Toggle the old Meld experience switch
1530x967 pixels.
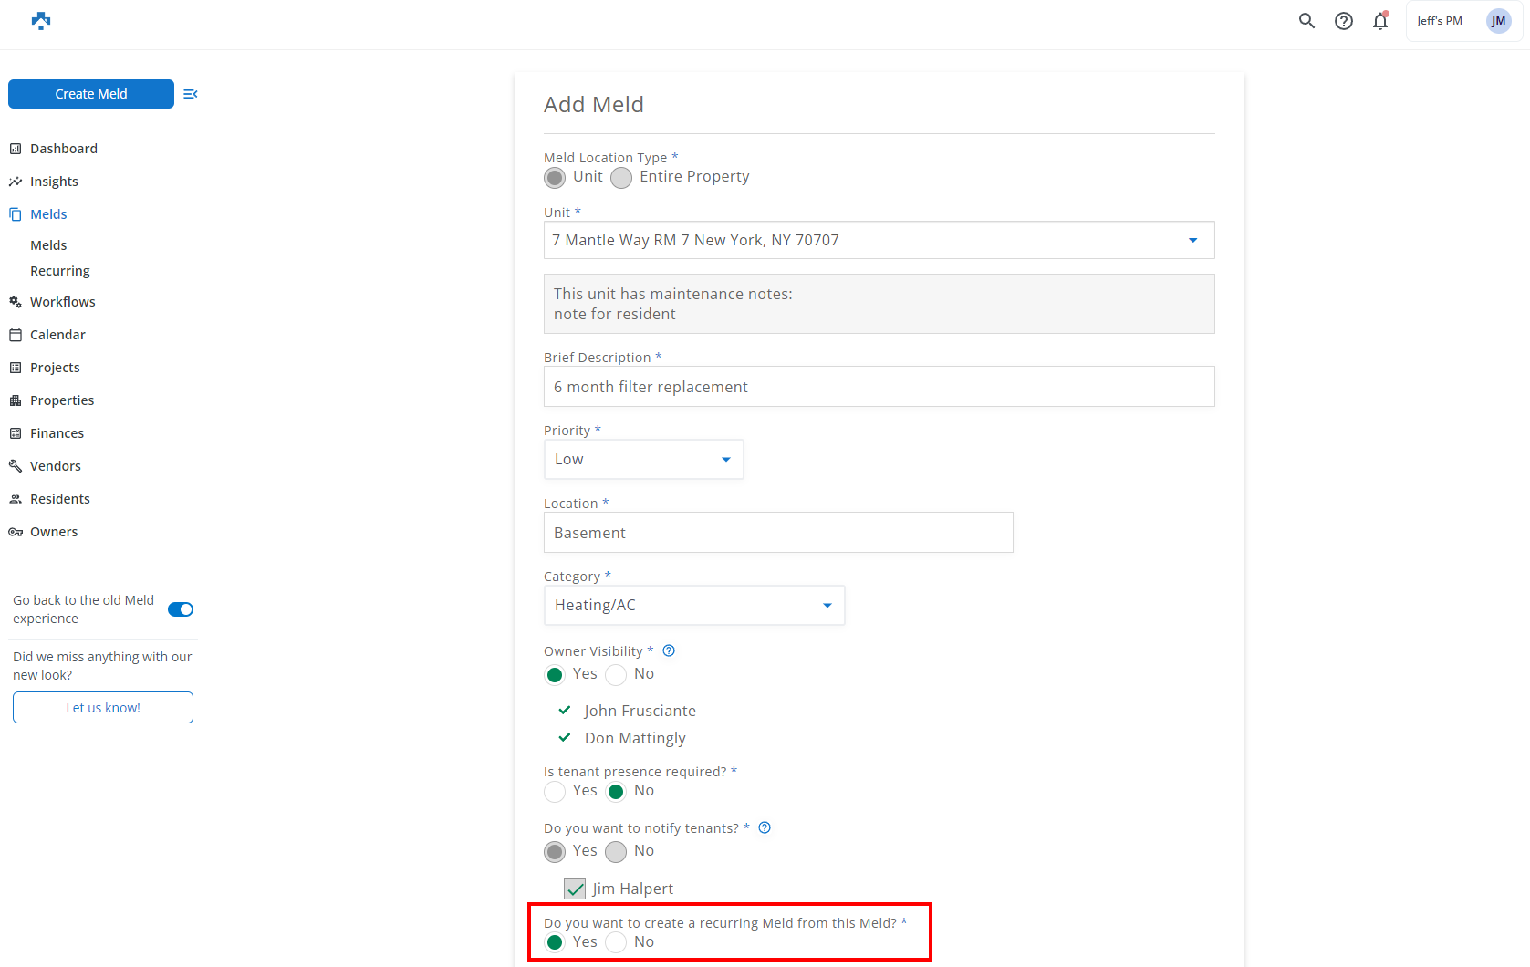(x=181, y=609)
